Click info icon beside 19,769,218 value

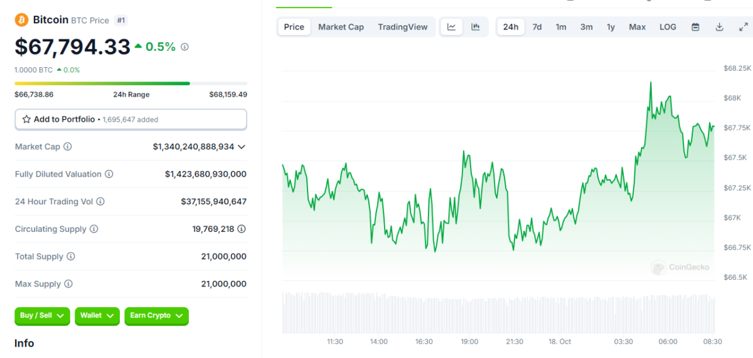pyautogui.click(x=242, y=229)
